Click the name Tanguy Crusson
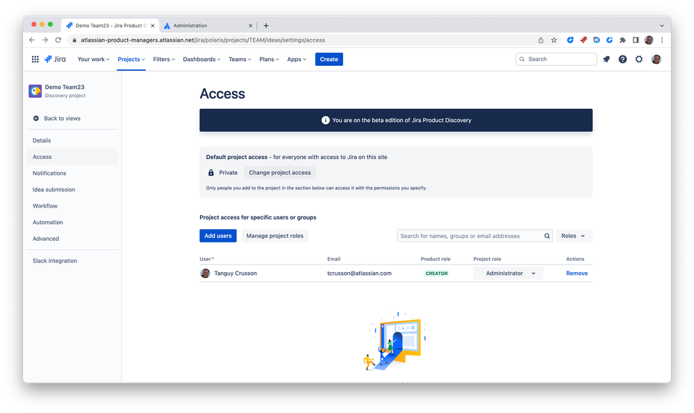This screenshot has width=694, height=413. (x=236, y=273)
